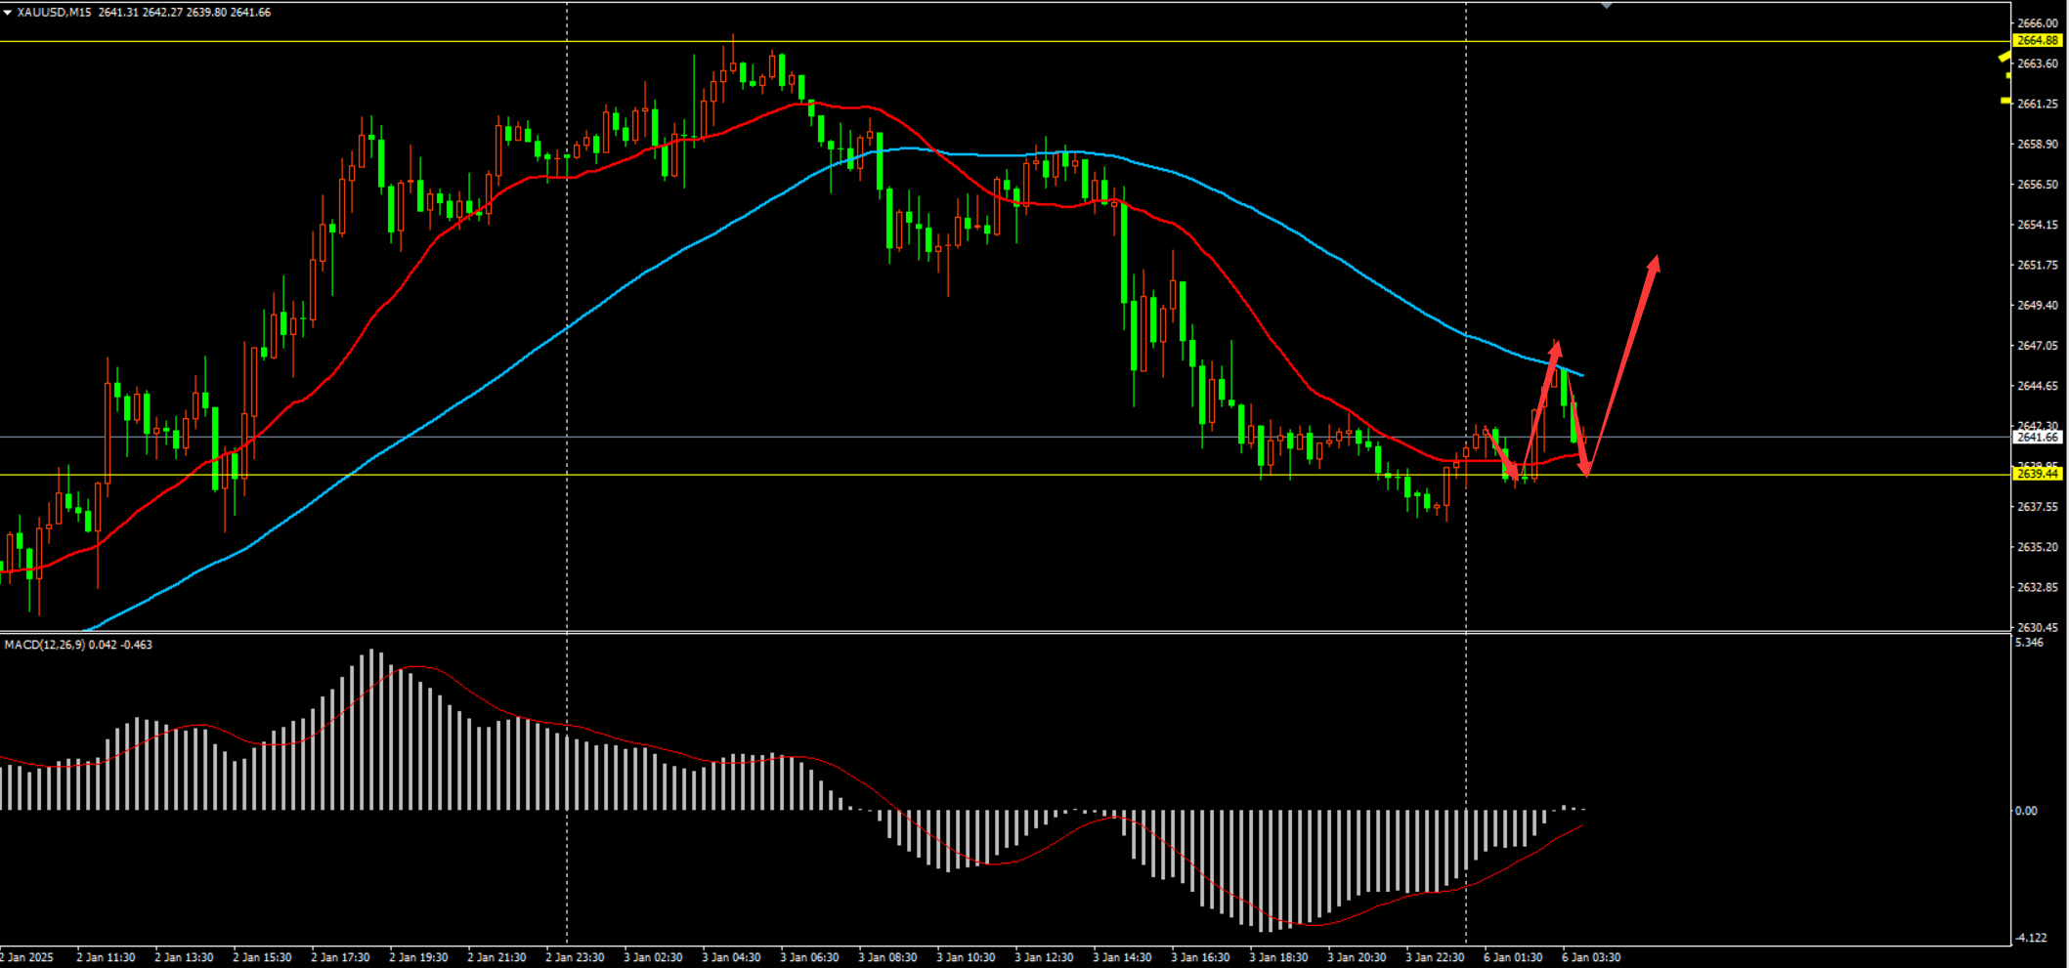Click the 2651.75 price scale value
Image resolution: width=2069 pixels, height=968 pixels.
coord(2038,265)
